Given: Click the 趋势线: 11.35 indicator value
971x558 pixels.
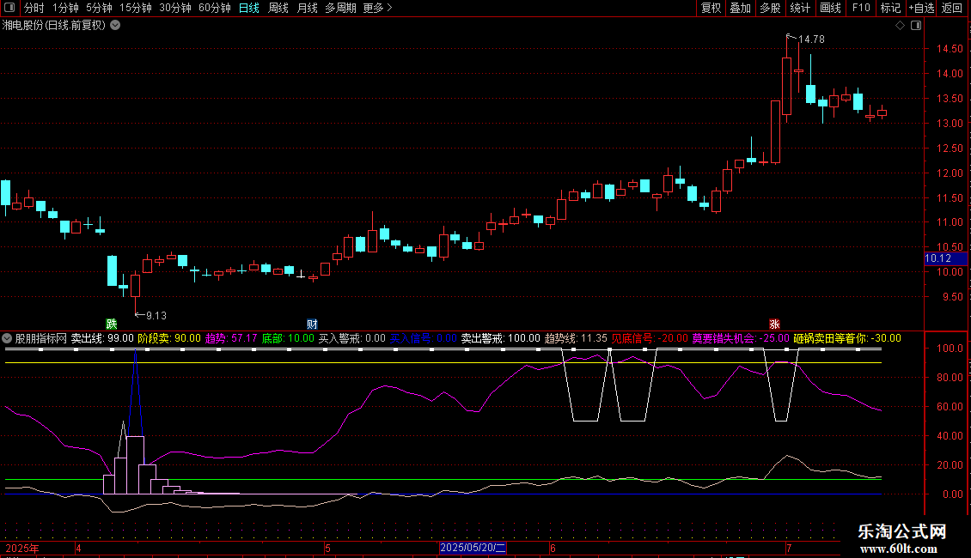Looking at the screenshot, I should [x=576, y=338].
